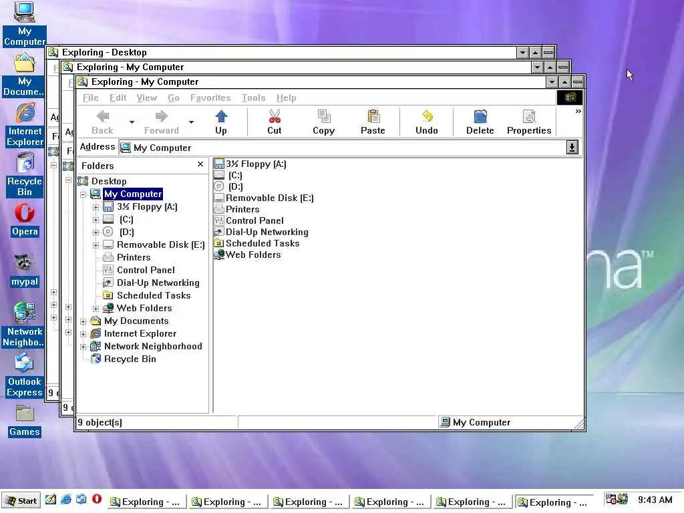Image resolution: width=684 pixels, height=513 pixels.
Task: Launch Opera from the quick launch bar
Action: click(97, 500)
